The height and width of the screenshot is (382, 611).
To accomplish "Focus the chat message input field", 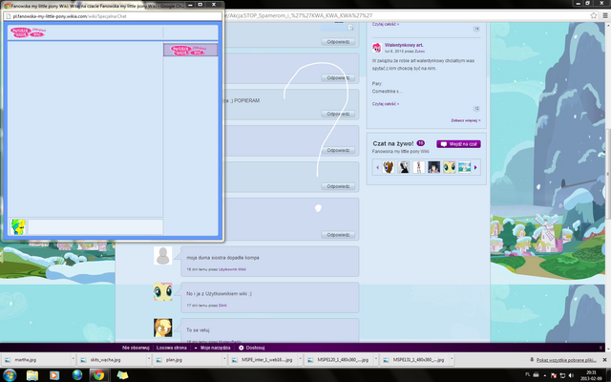I will [95, 227].
